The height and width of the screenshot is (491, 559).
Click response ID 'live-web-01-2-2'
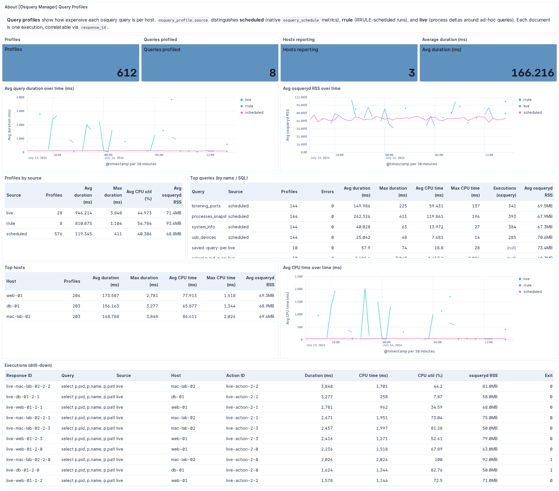click(x=24, y=481)
